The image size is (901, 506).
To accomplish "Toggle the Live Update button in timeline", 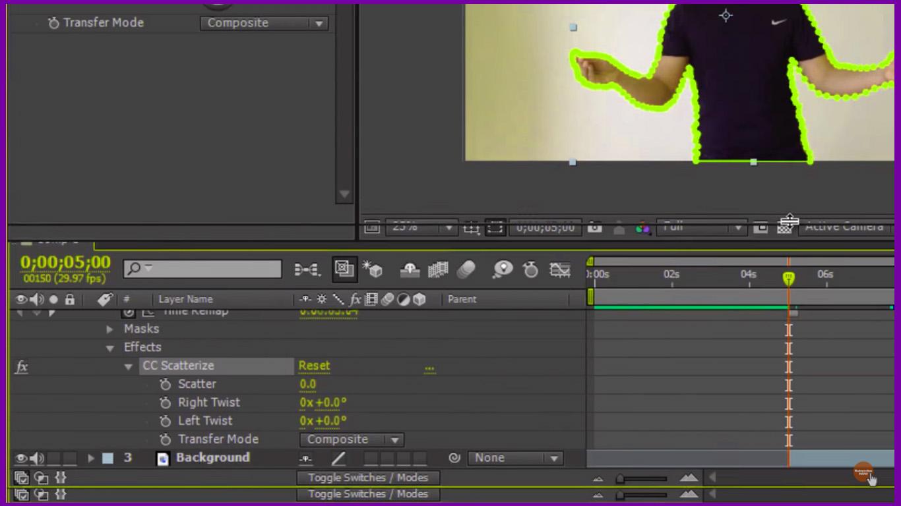I will click(x=344, y=269).
